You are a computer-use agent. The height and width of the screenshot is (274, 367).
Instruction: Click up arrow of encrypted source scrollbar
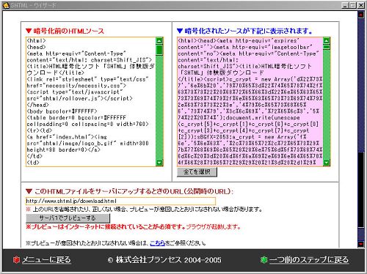[x=327, y=41]
